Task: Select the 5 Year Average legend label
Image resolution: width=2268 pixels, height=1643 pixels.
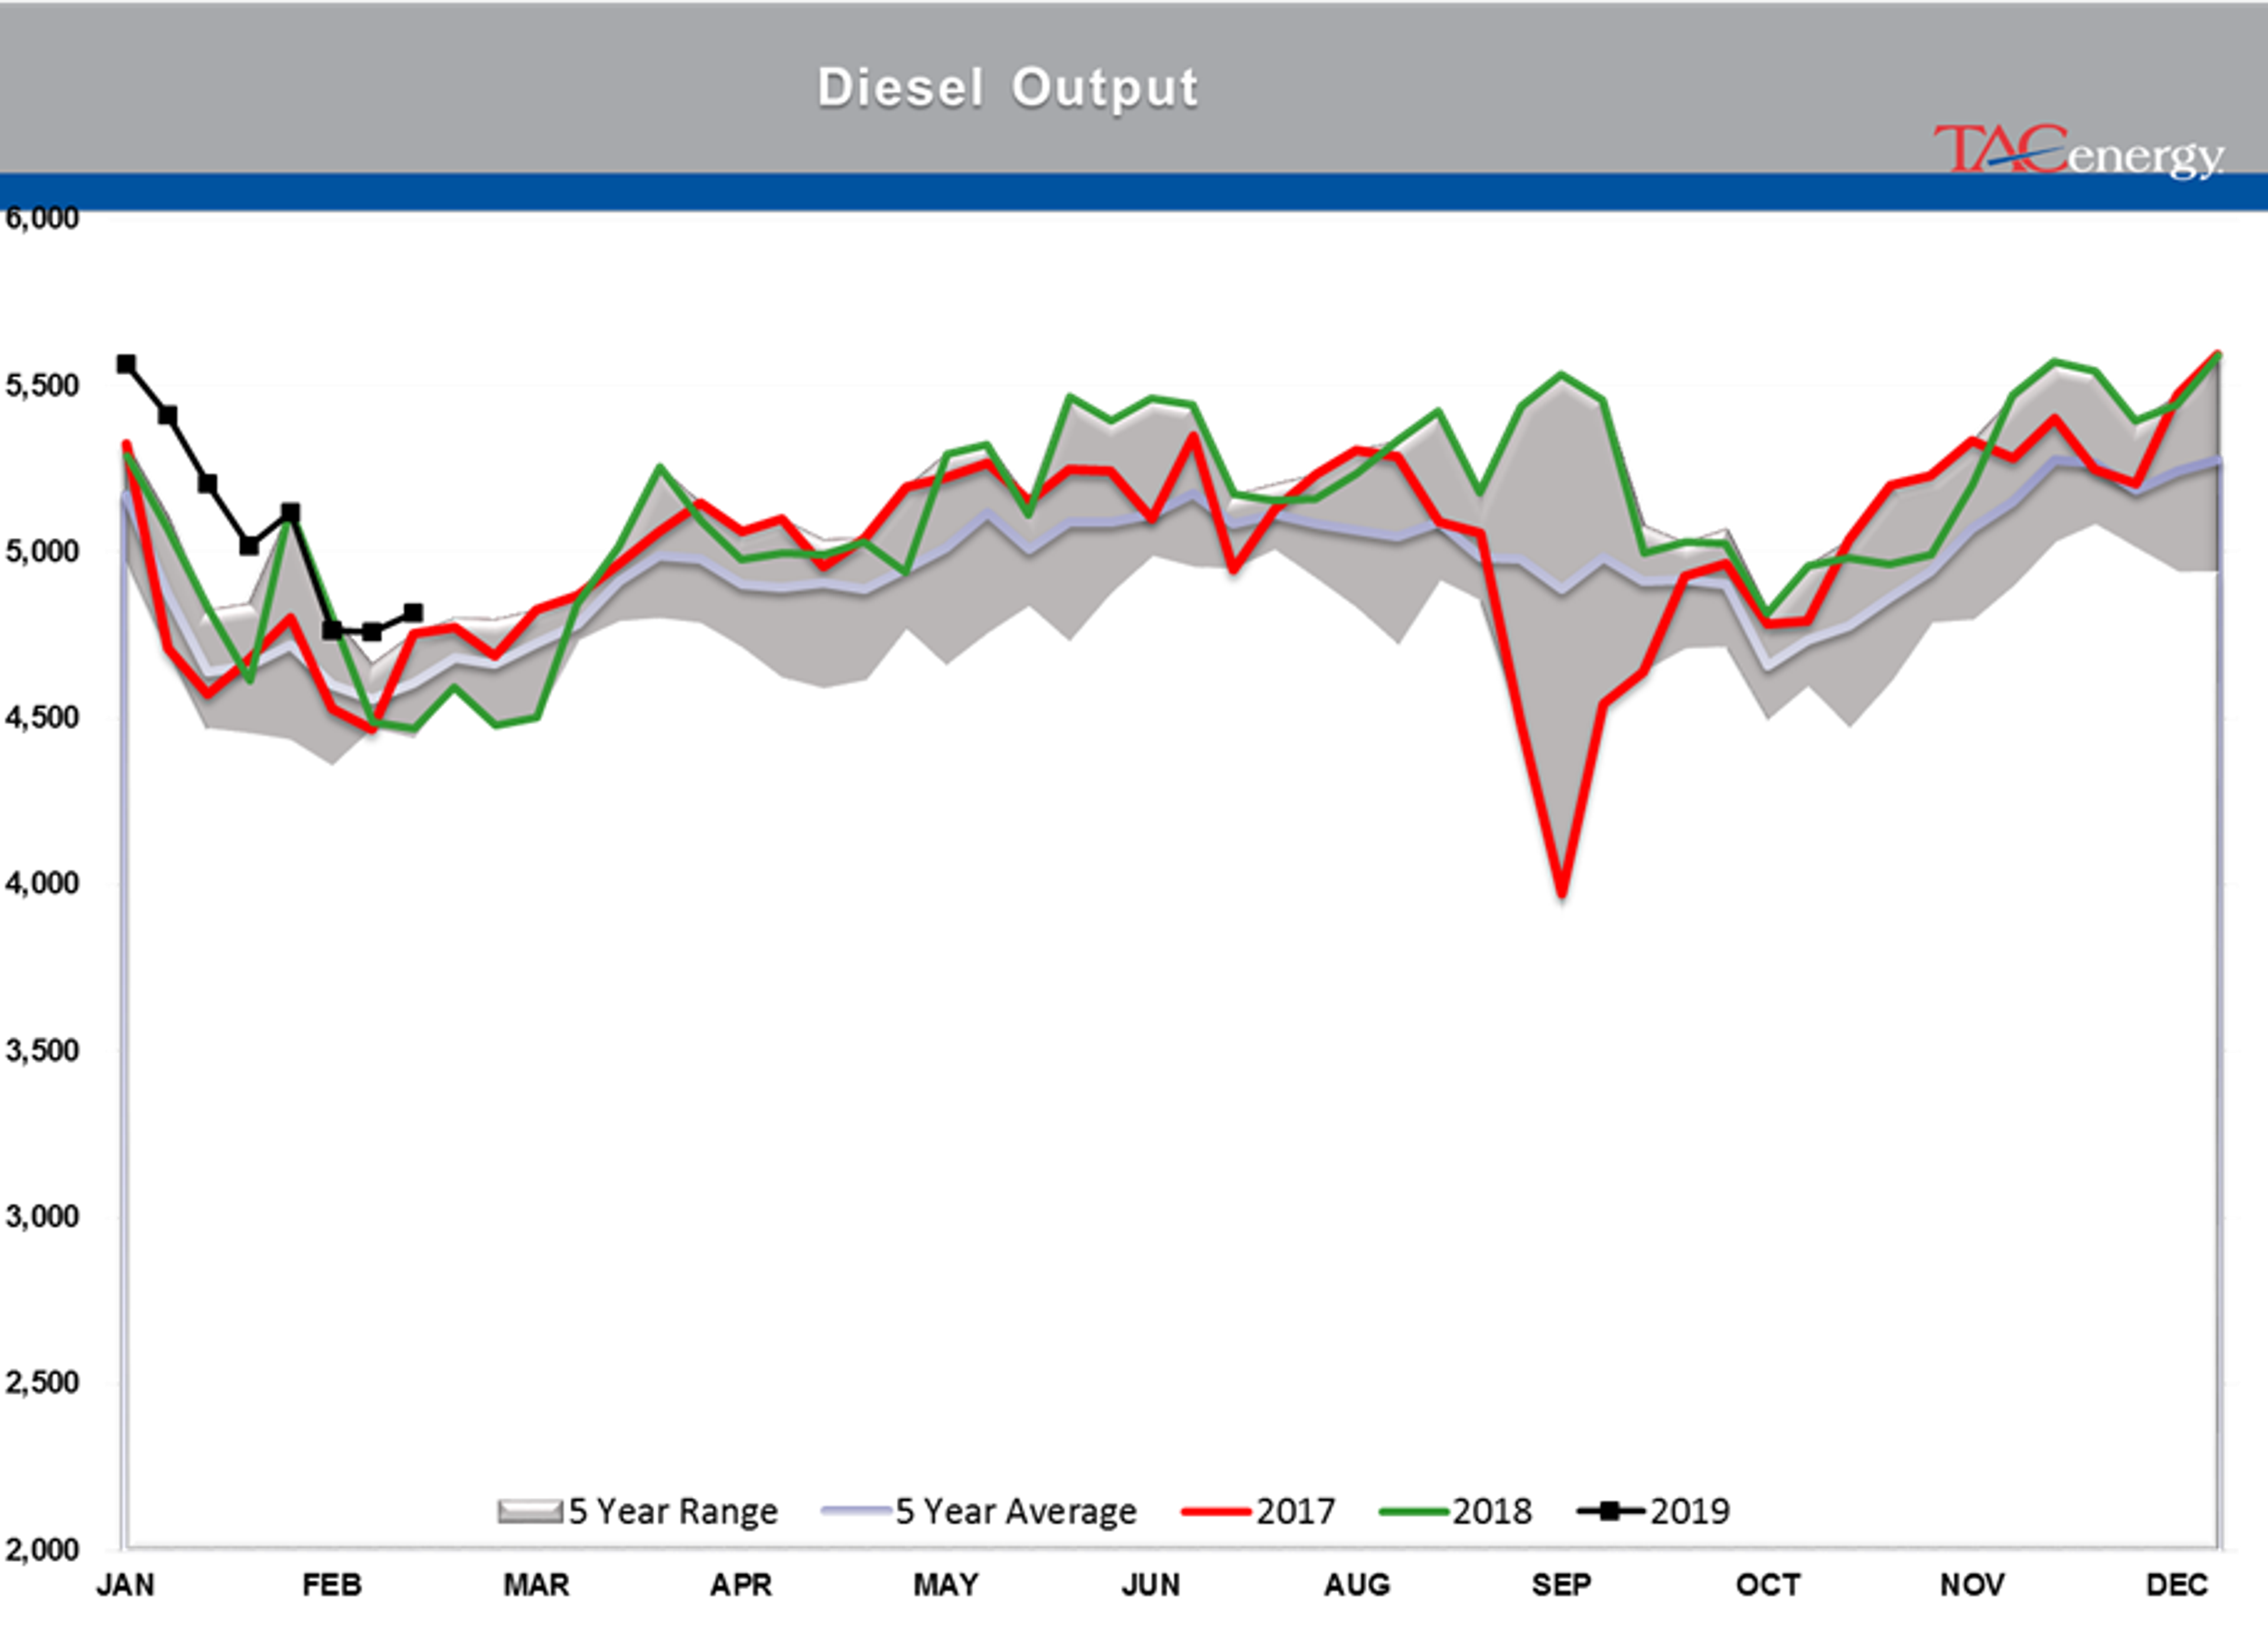Action: click(x=1016, y=1511)
